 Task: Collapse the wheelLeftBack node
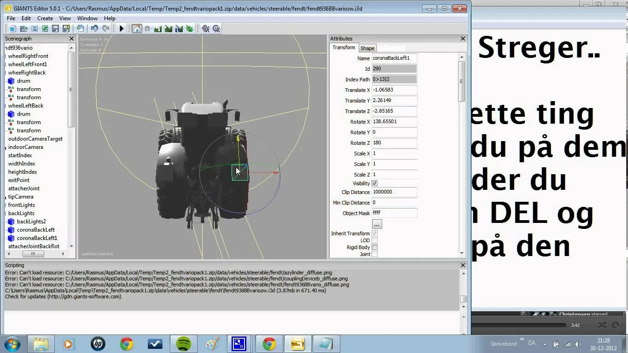pyautogui.click(x=6, y=106)
